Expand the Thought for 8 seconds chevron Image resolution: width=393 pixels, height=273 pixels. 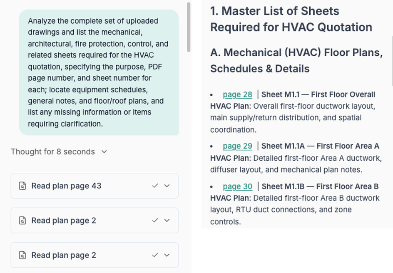pyautogui.click(x=104, y=151)
